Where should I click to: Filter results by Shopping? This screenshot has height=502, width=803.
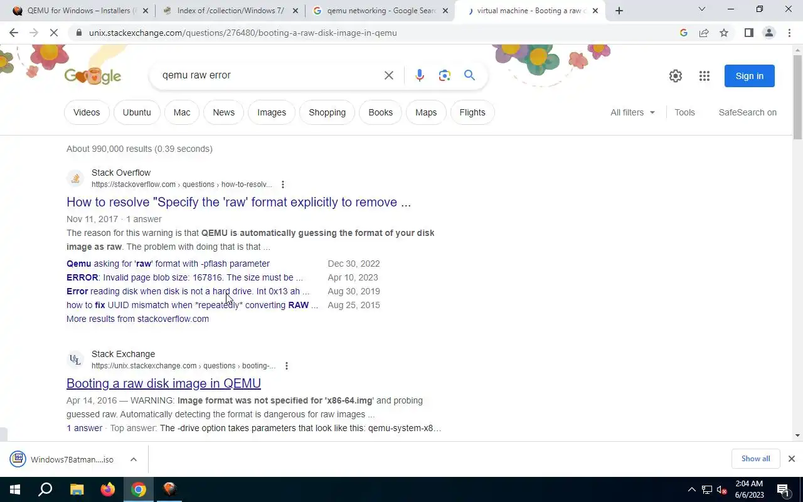click(327, 112)
